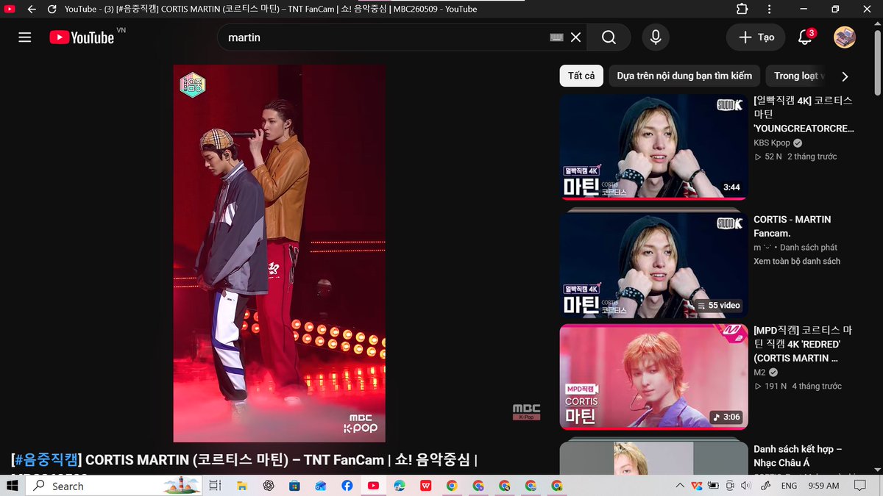This screenshot has height=496, width=883.
Task: Click Xem toàn bộ danh sách link
Action: click(x=797, y=261)
